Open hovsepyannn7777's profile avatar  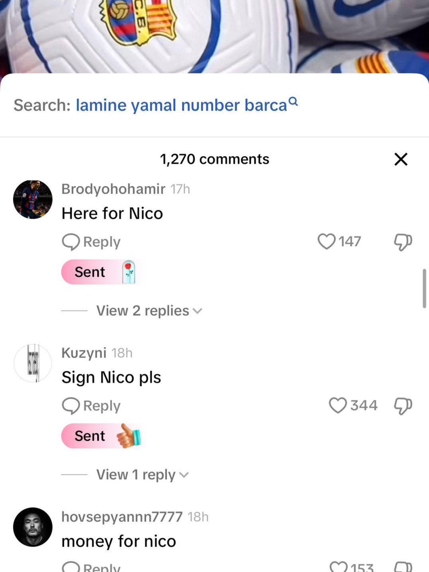(x=33, y=527)
